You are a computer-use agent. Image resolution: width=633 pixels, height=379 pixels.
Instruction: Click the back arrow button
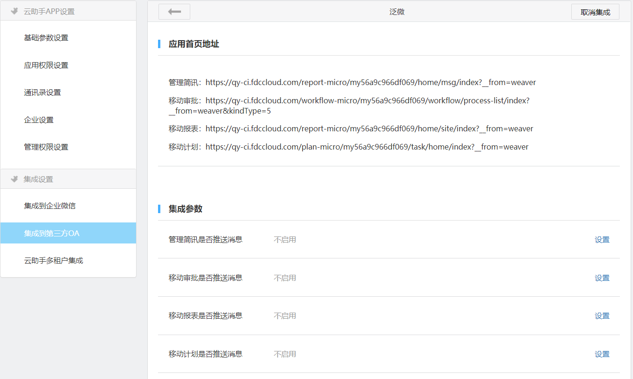174,12
